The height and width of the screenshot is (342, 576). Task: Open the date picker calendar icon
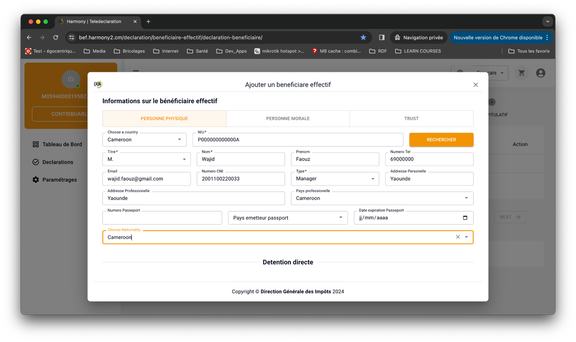(465, 218)
